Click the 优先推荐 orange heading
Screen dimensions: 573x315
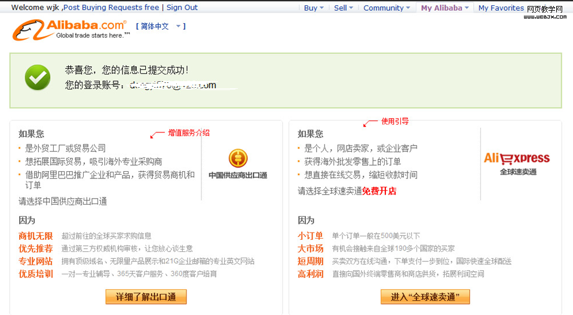36,248
